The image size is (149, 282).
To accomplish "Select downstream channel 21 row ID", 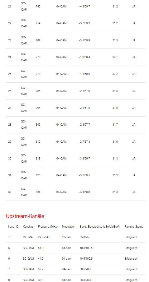I will point(10,7).
